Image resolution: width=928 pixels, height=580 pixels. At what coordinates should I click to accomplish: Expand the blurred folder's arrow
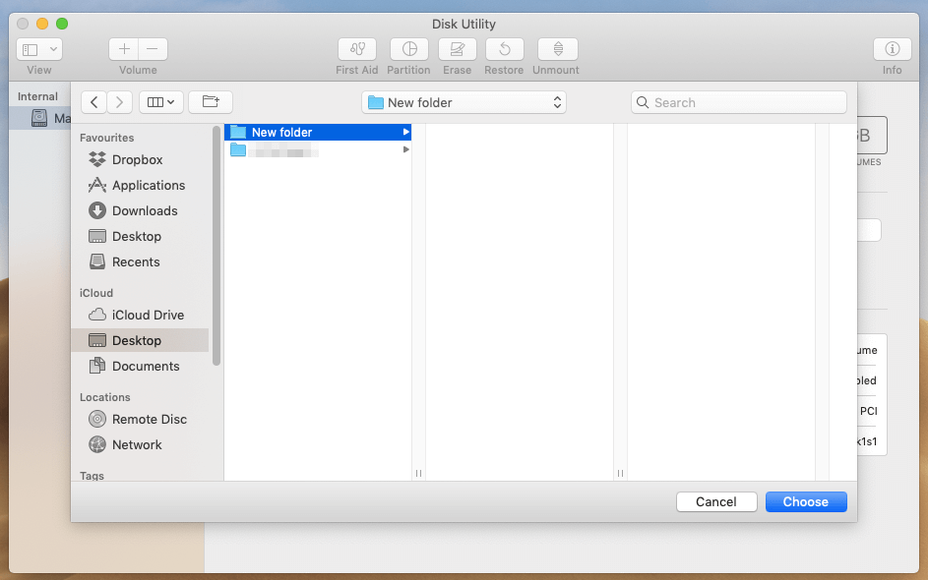pyautogui.click(x=406, y=149)
